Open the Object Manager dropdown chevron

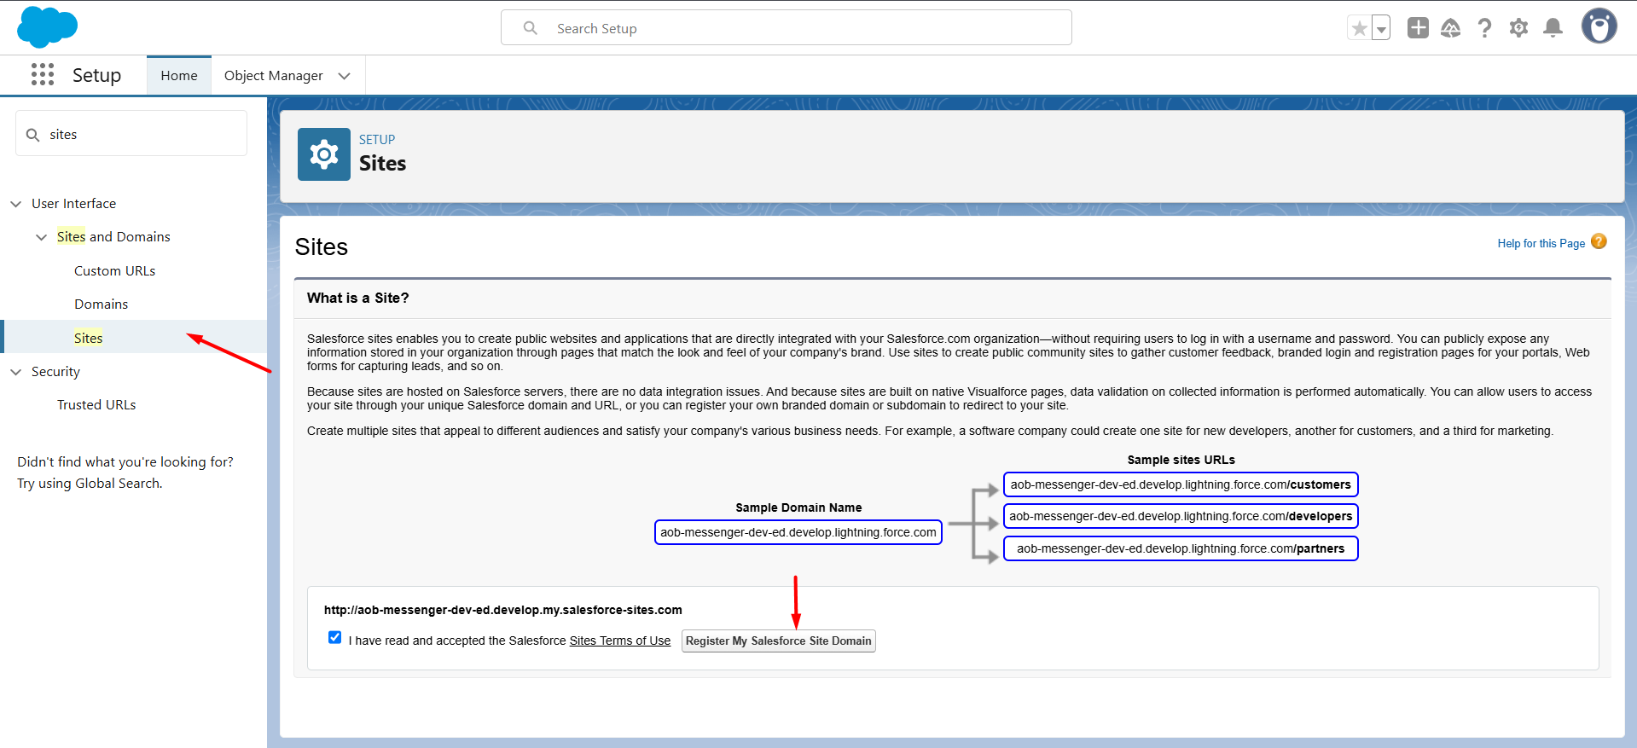point(345,76)
